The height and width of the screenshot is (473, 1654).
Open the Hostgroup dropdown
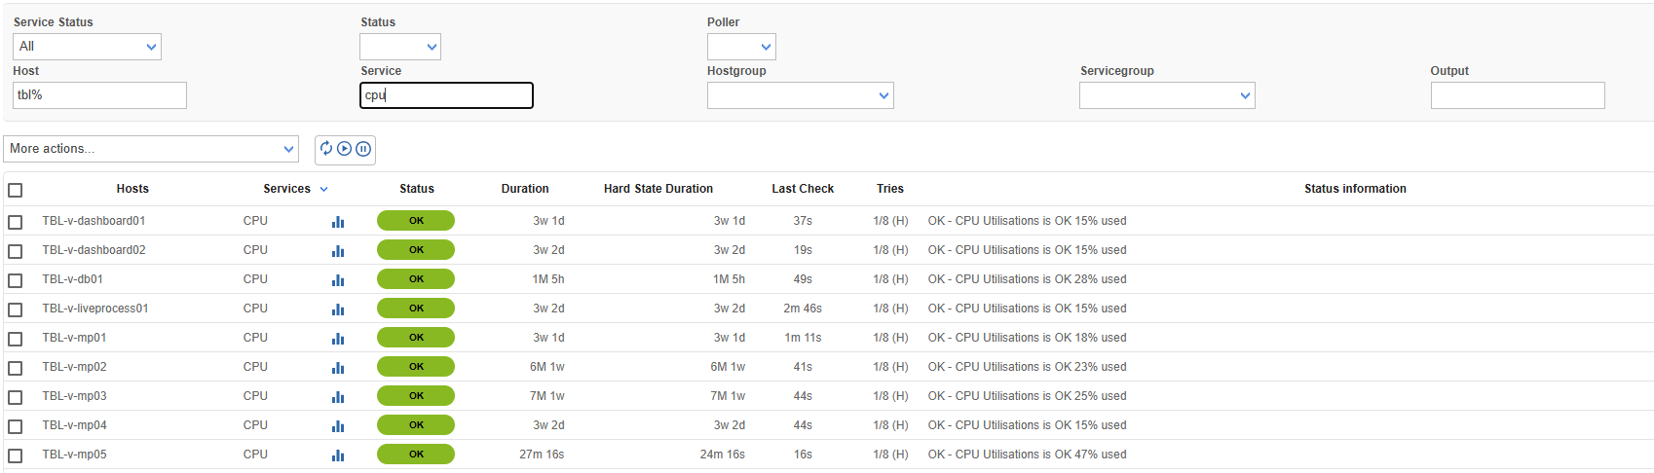pyautogui.click(x=800, y=95)
